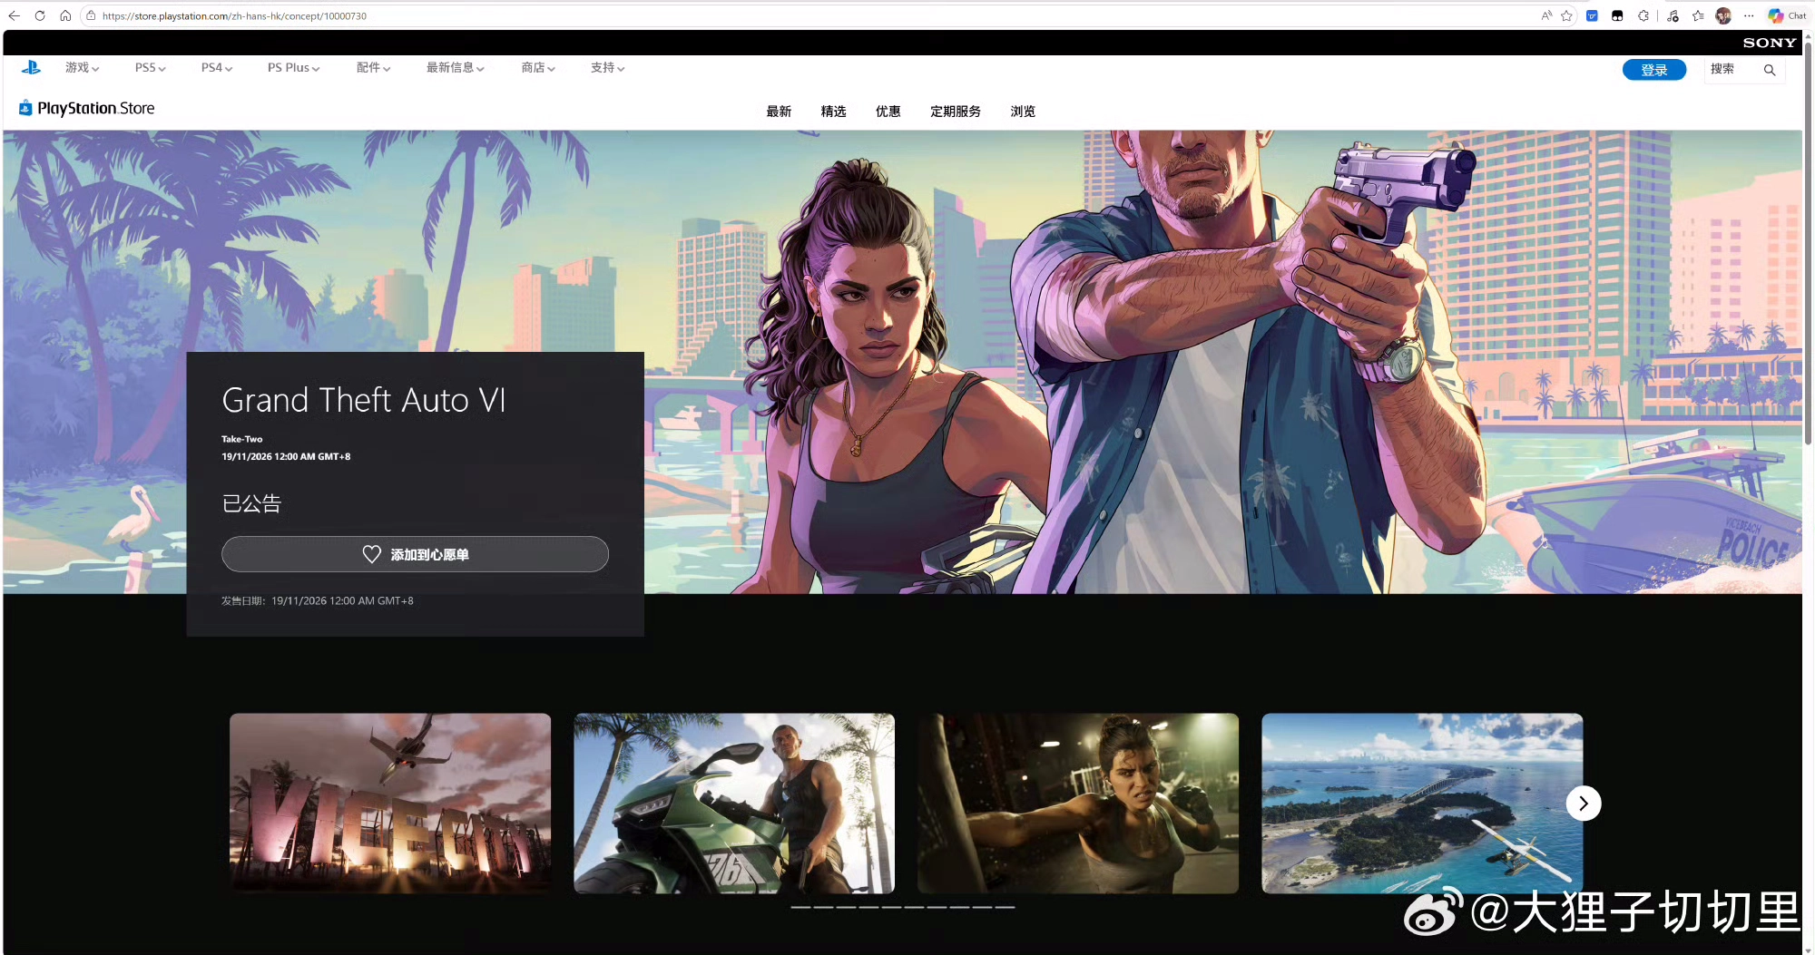This screenshot has width=1815, height=955.
Task: Advance screenshots with the next arrow
Action: coord(1584,804)
